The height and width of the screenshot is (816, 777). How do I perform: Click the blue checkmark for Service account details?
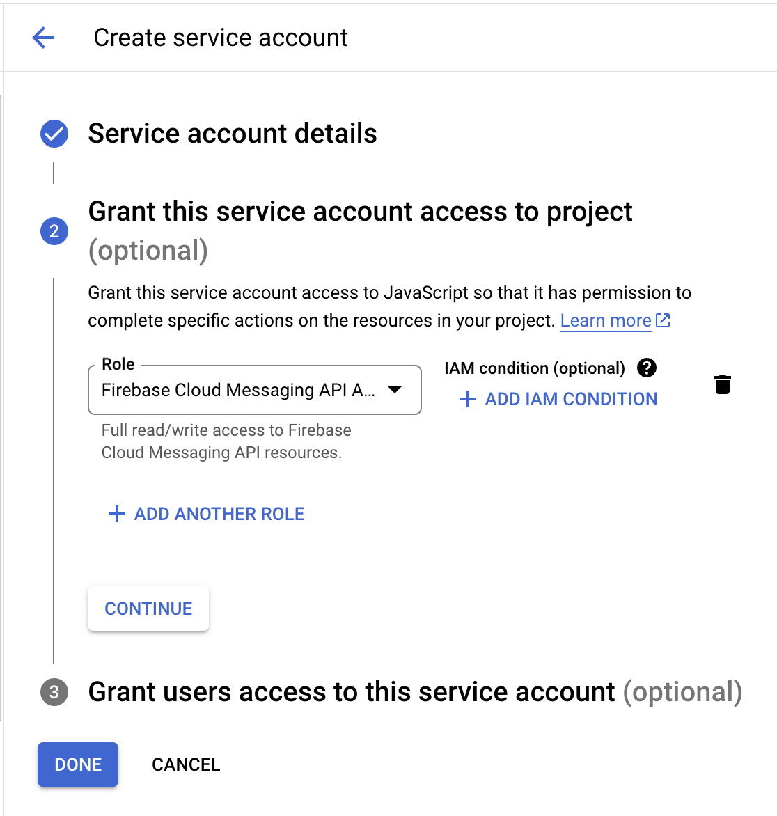tap(54, 133)
